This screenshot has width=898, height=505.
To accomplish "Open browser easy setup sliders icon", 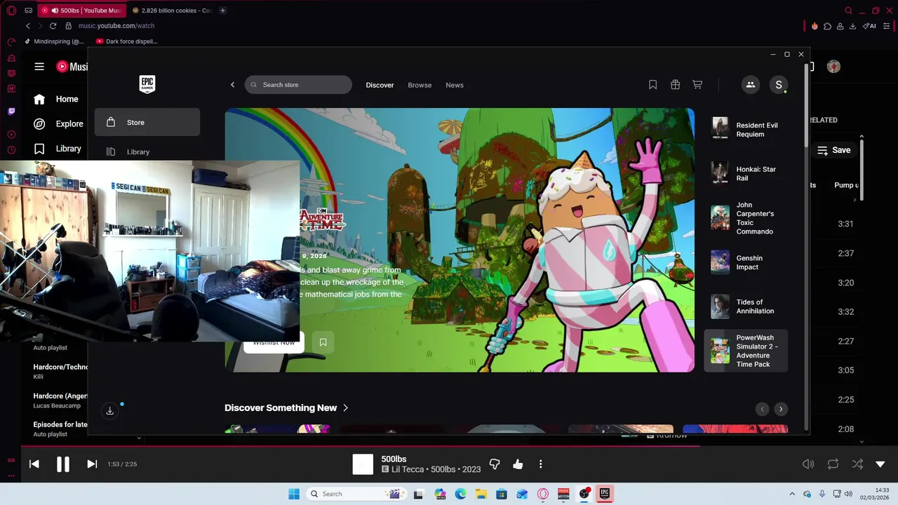I will click(x=886, y=26).
